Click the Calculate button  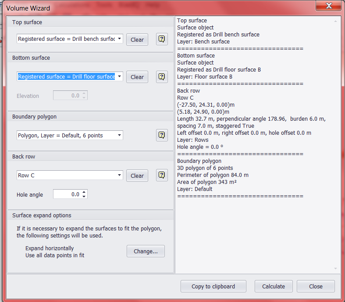click(x=274, y=286)
